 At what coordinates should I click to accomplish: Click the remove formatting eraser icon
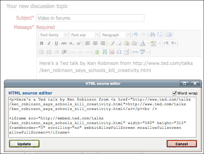[119, 43]
